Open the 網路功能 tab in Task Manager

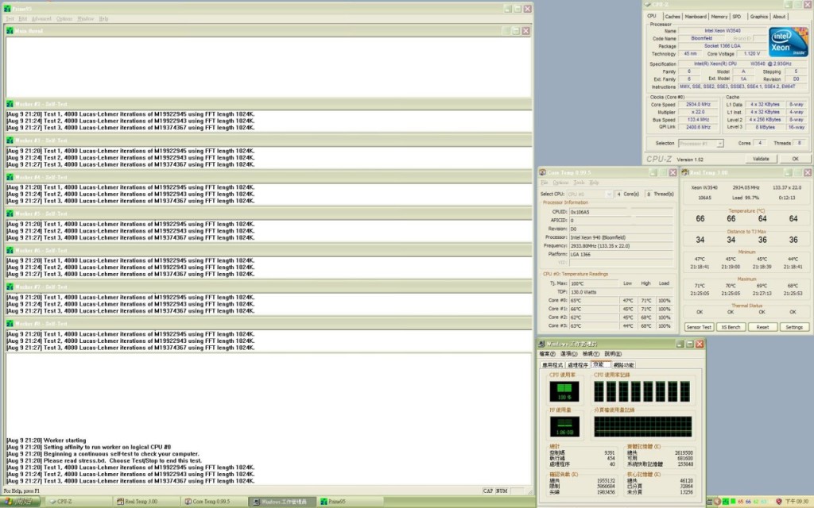(x=623, y=365)
